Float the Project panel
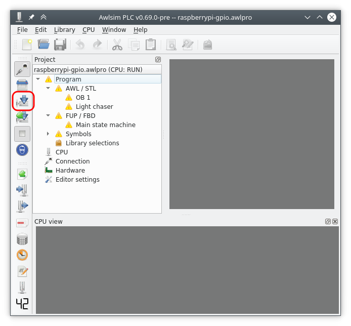 [x=158, y=59]
